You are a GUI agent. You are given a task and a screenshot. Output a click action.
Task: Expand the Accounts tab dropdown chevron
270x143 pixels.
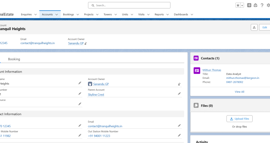[56, 14]
